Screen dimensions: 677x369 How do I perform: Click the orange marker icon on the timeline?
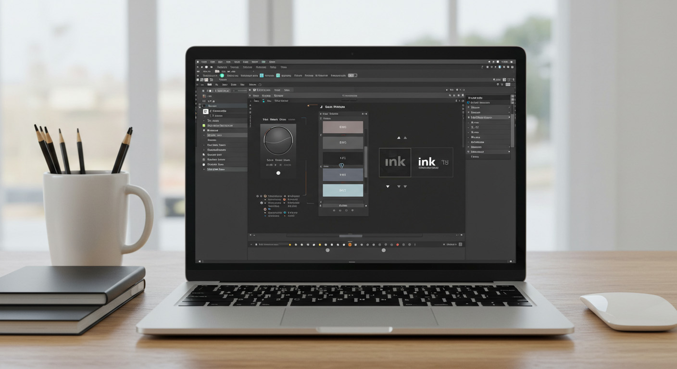tap(350, 245)
